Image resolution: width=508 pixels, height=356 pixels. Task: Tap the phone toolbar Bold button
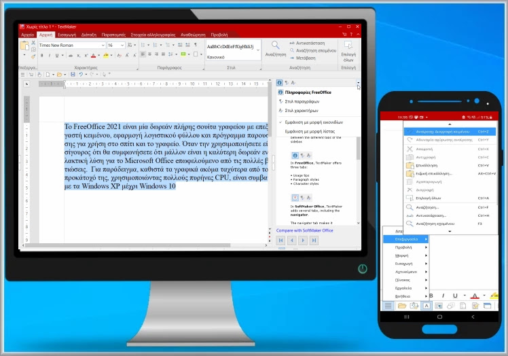coord(431,296)
